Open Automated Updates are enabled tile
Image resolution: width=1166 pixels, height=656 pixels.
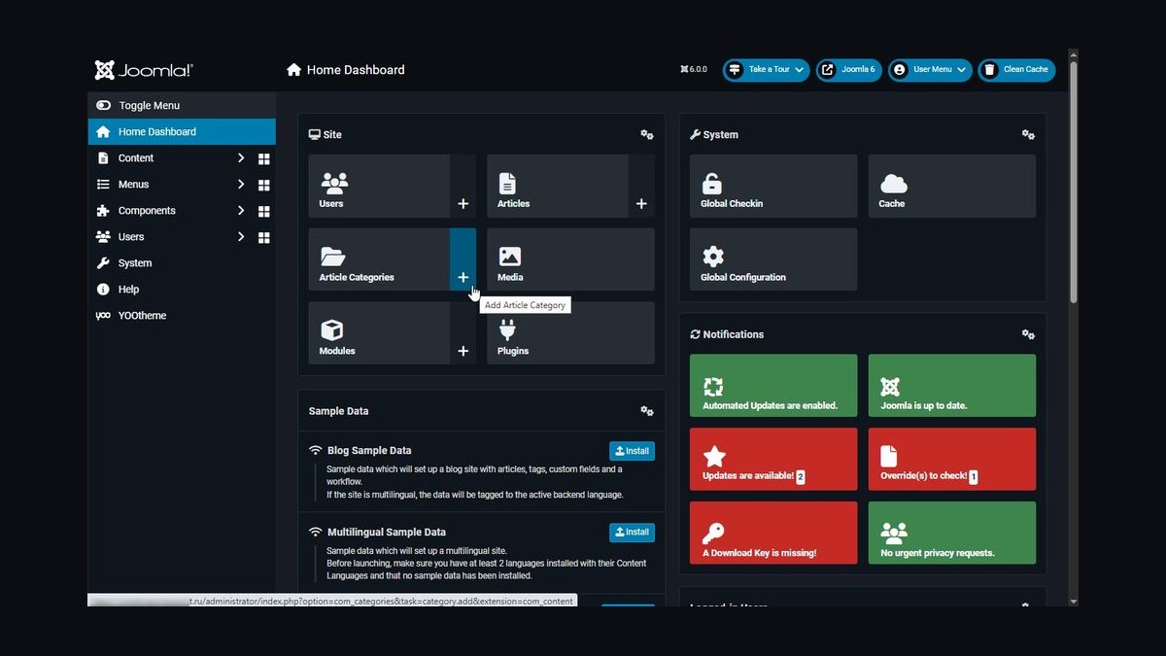773,386
